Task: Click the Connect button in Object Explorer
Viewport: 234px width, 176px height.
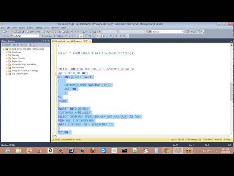Action: (x=7, y=45)
